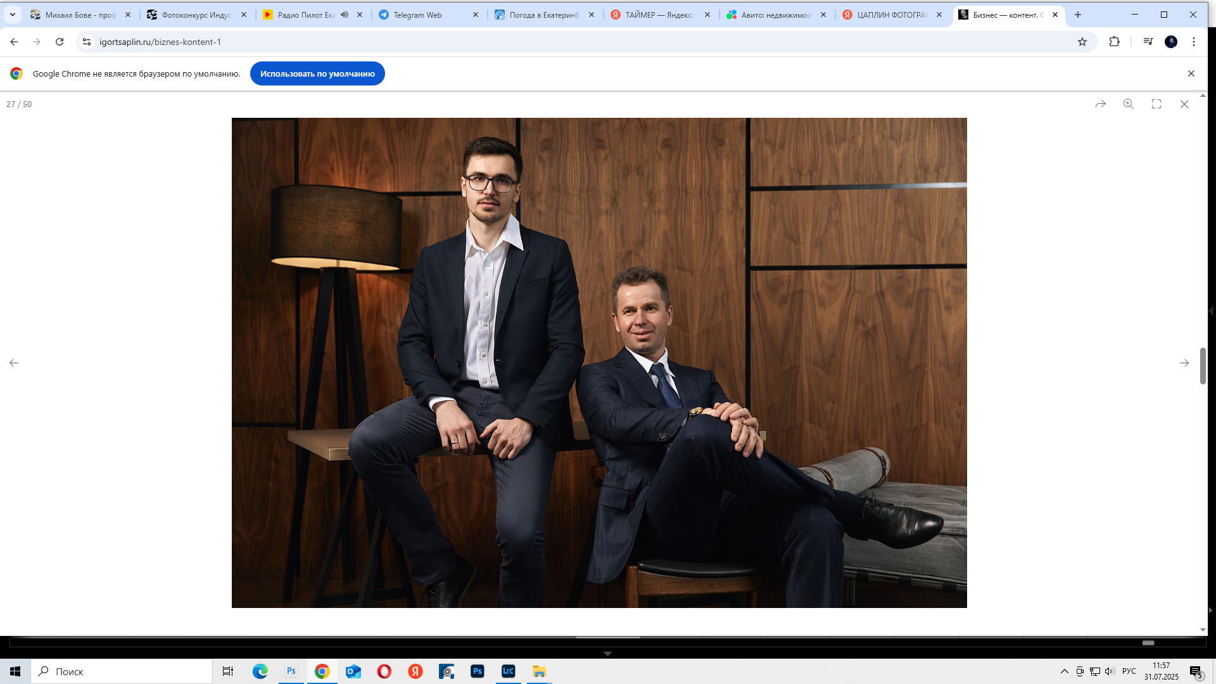Viewport: 1216px width, 684px height.
Task: Go to the next photo
Action: pyautogui.click(x=1184, y=363)
